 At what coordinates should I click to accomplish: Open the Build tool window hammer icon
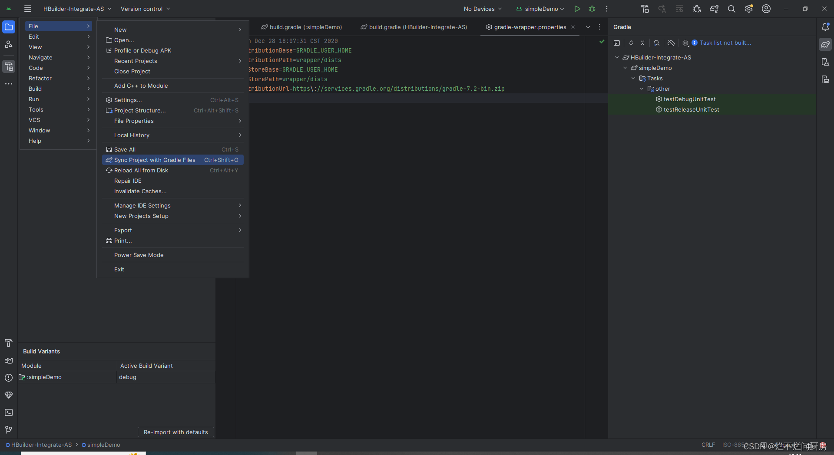click(x=8, y=343)
